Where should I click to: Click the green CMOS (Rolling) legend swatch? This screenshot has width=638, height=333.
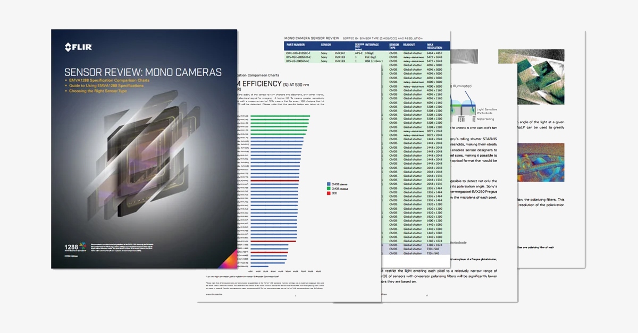pyautogui.click(x=329, y=189)
